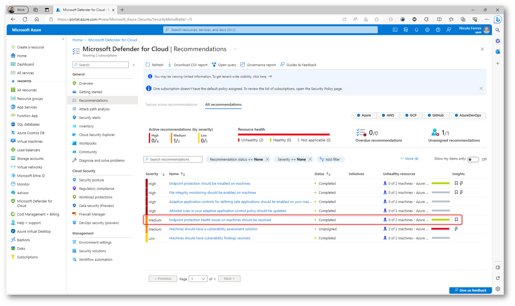Click the Azure portal settings gear icon

[x=427, y=30]
